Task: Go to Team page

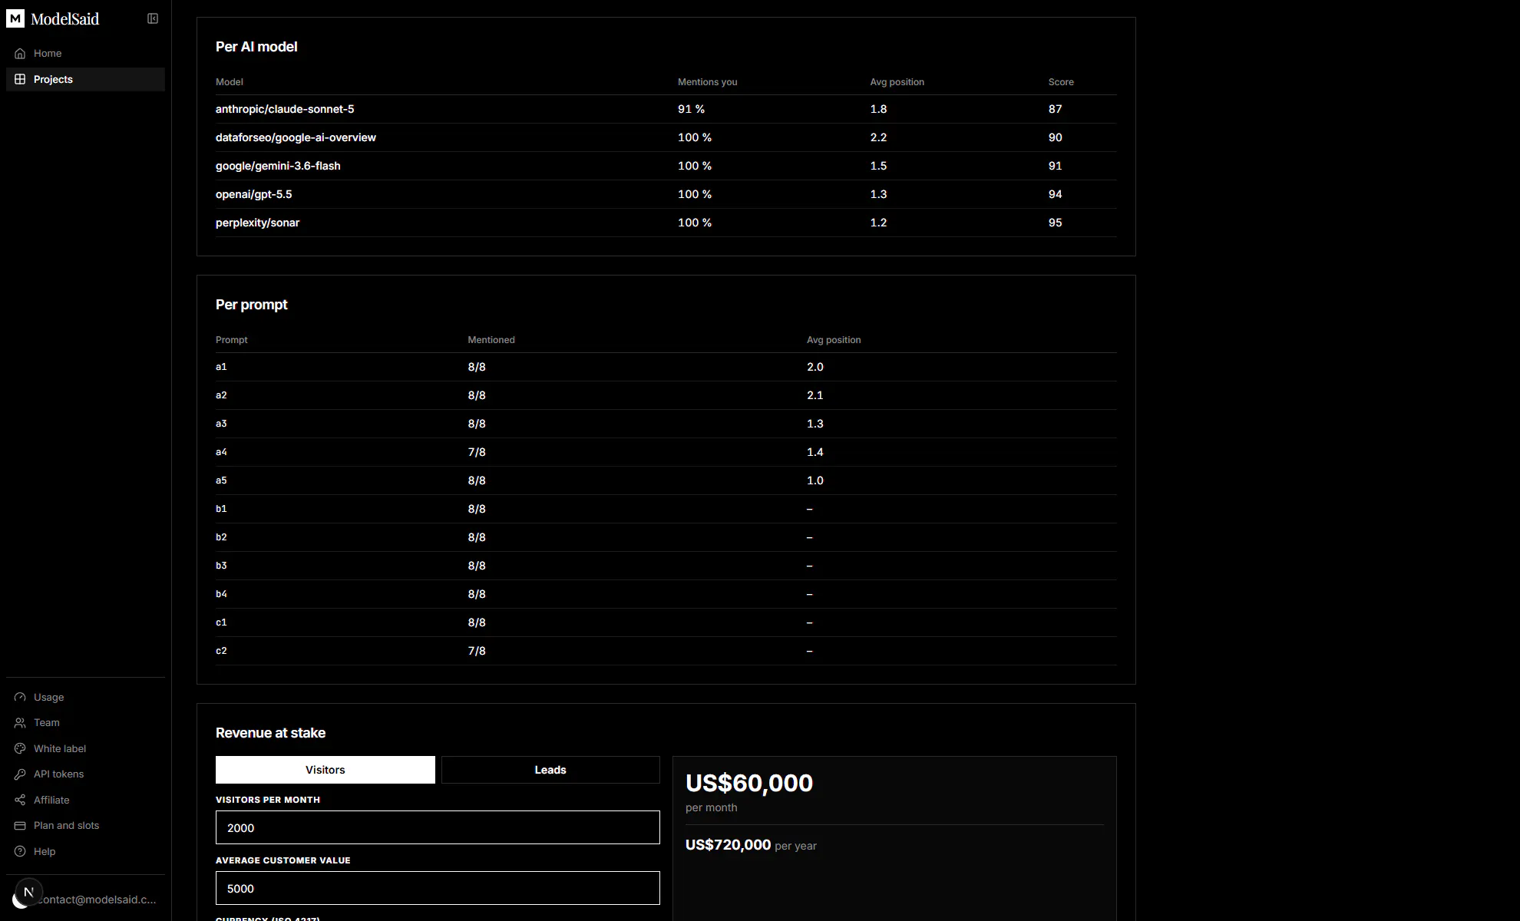Action: (x=85, y=723)
